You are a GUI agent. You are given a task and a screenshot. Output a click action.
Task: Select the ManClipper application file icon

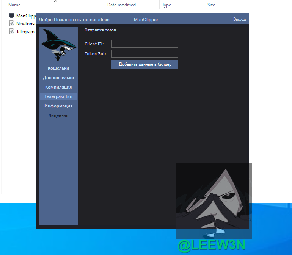[12, 16]
